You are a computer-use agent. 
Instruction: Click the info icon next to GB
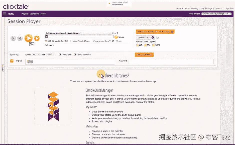(53, 41)
